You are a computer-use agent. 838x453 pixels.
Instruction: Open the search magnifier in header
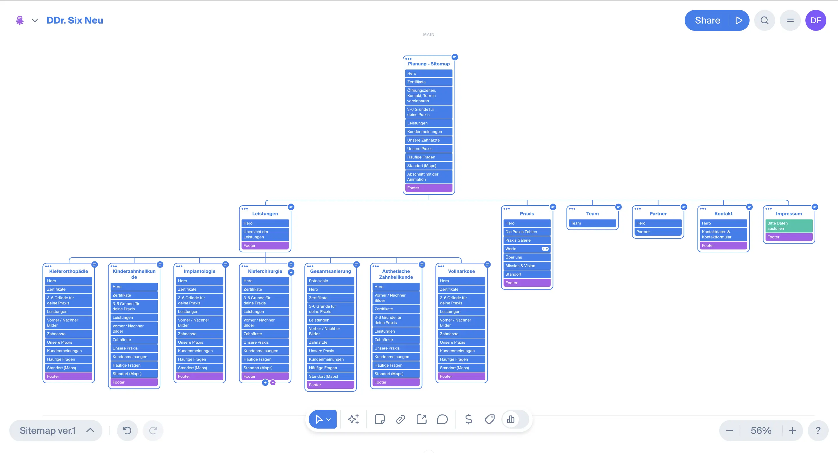[764, 20]
